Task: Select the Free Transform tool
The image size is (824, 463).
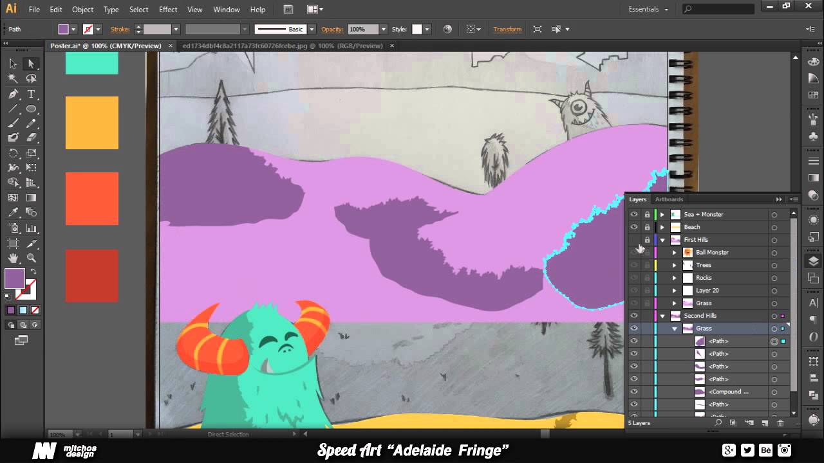Action: pyautogui.click(x=31, y=168)
